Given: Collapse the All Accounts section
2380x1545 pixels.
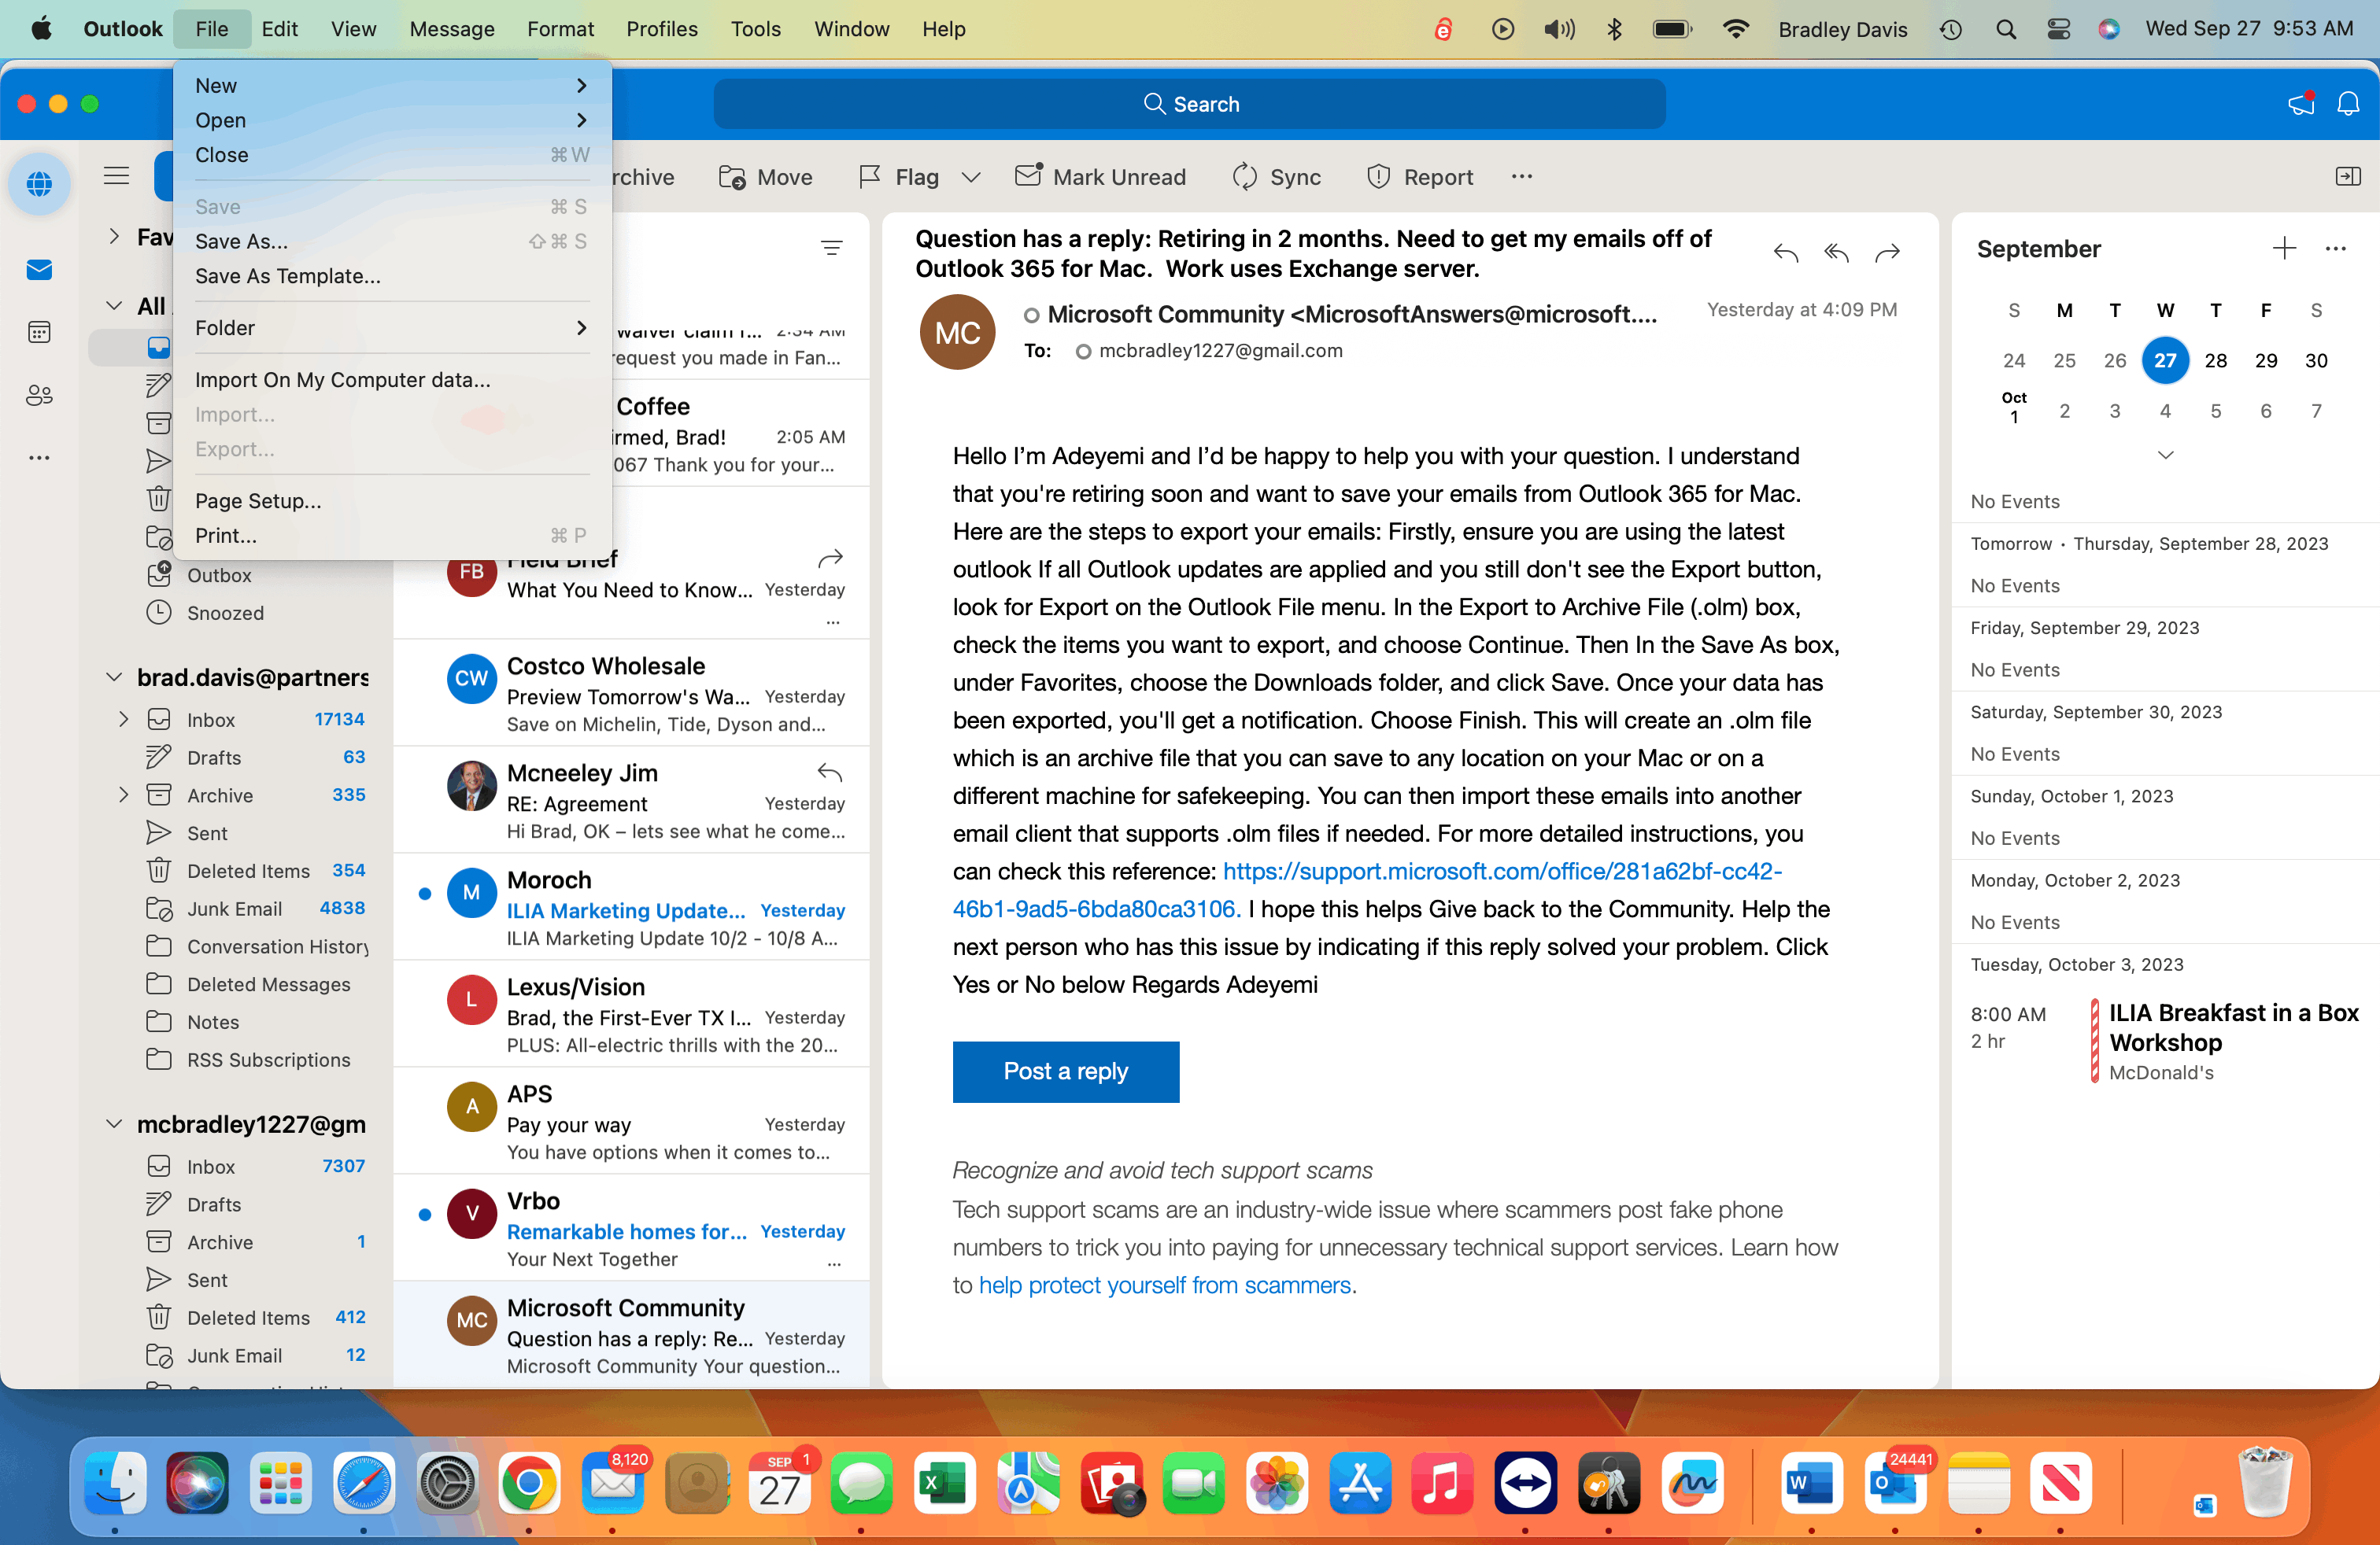Looking at the screenshot, I should pyautogui.click(x=114, y=306).
